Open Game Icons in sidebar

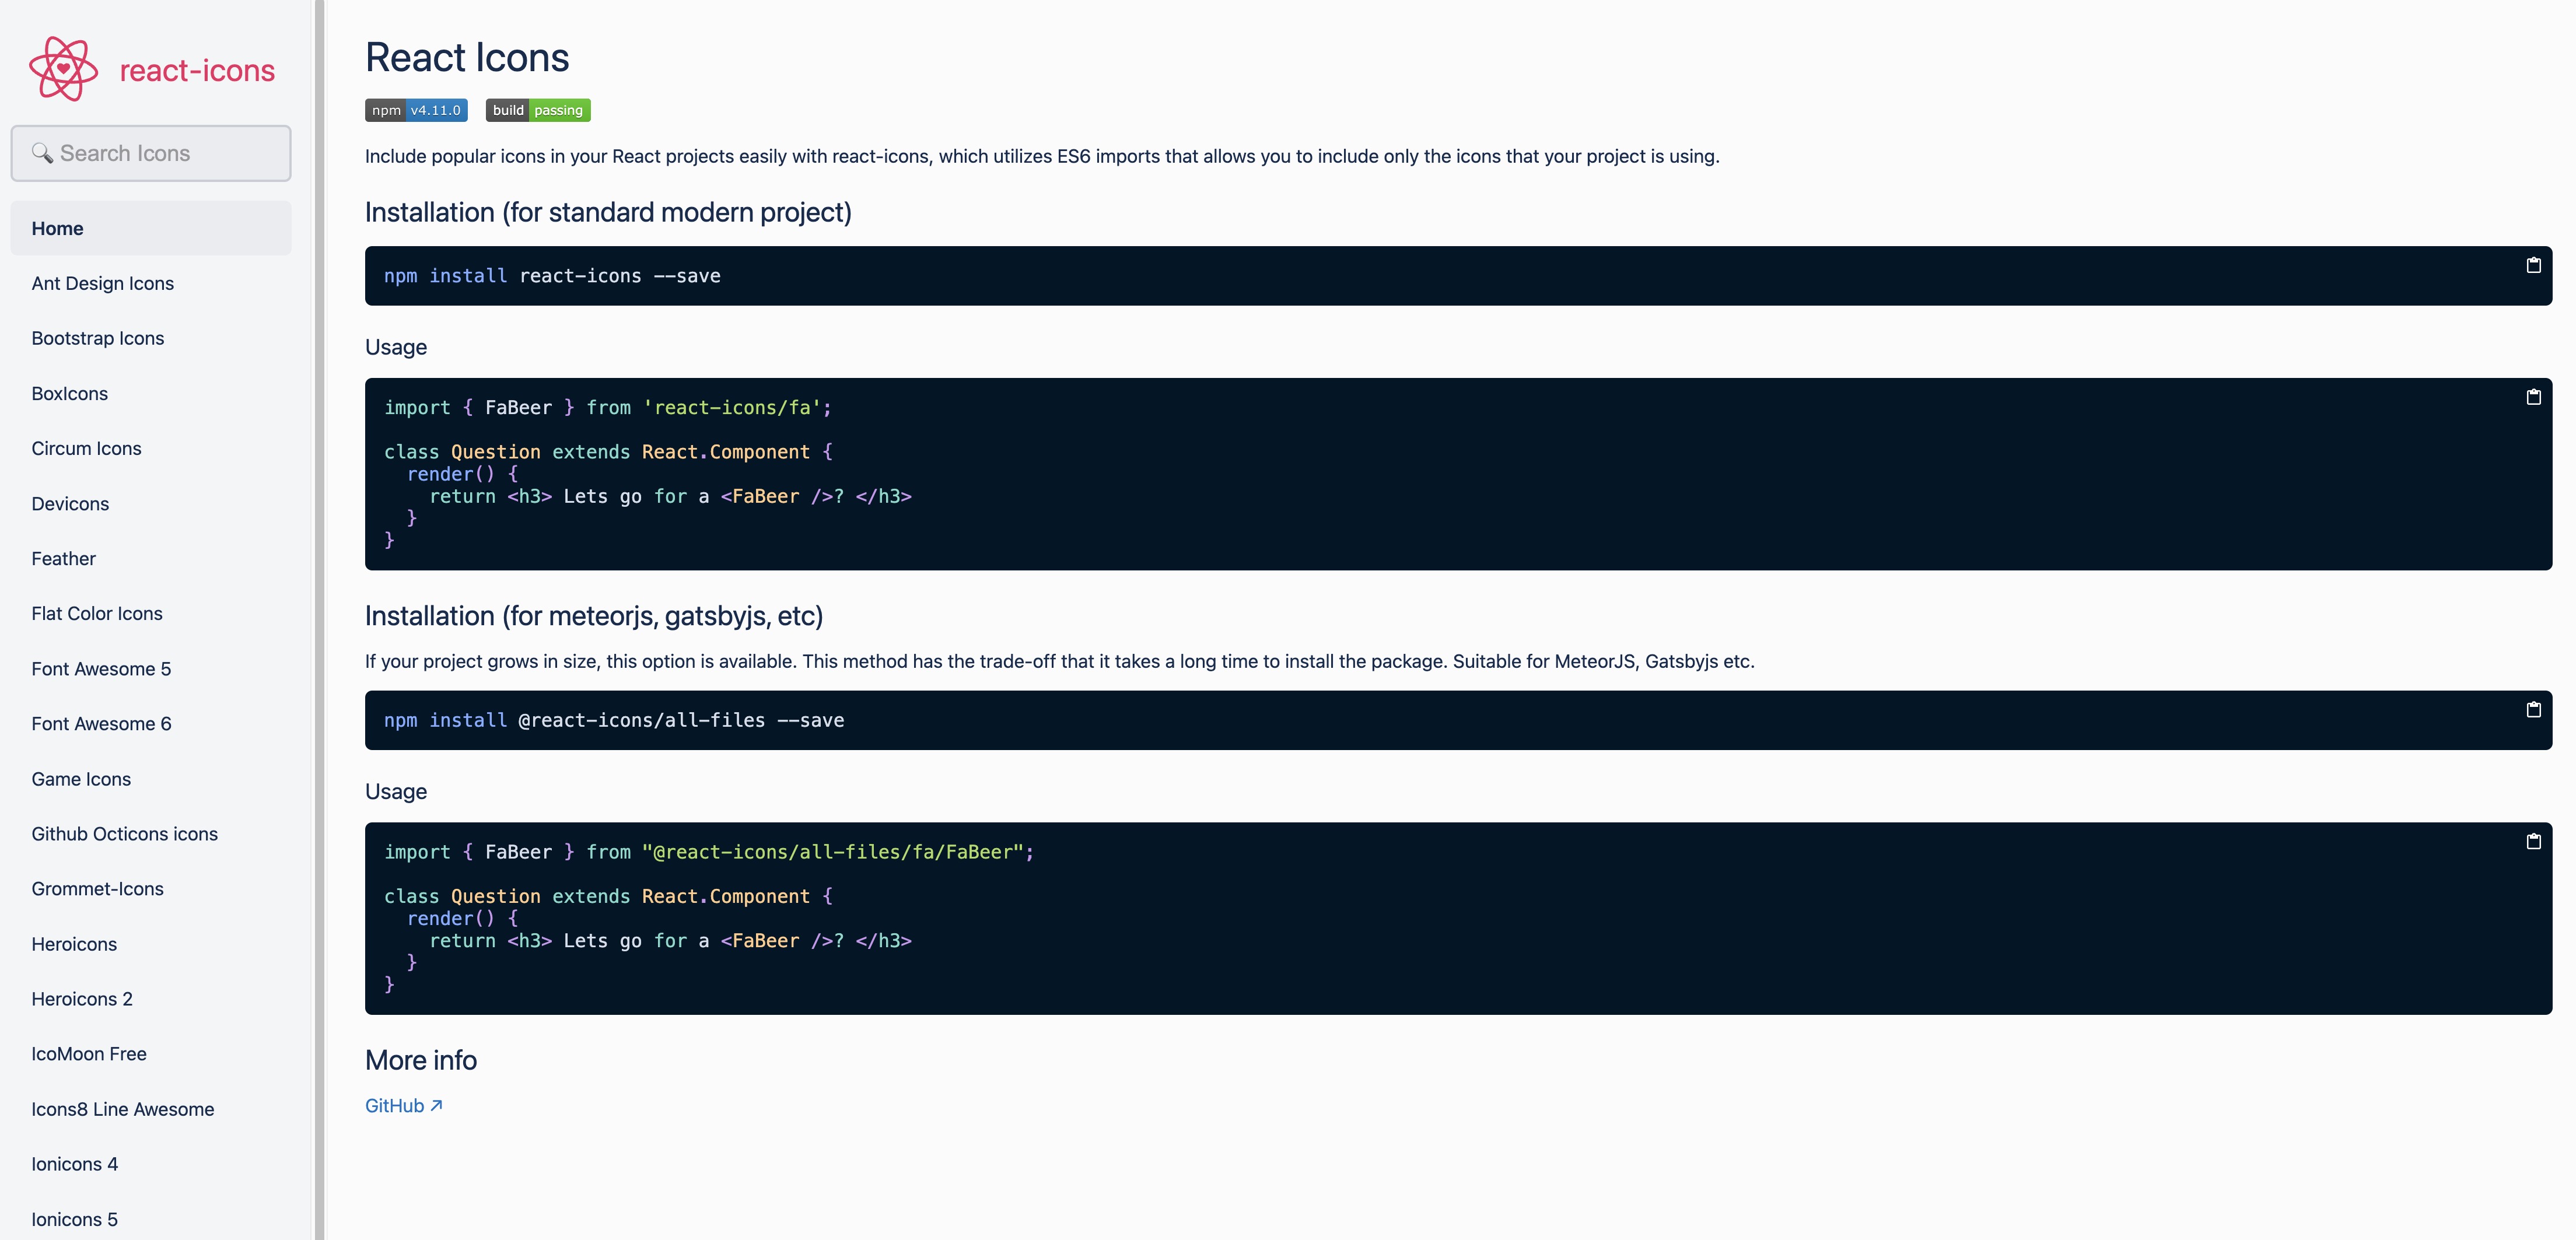point(81,778)
